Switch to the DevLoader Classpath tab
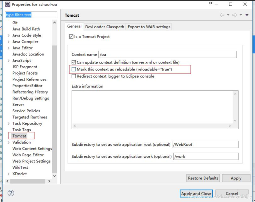255x202 pixels. point(104,27)
